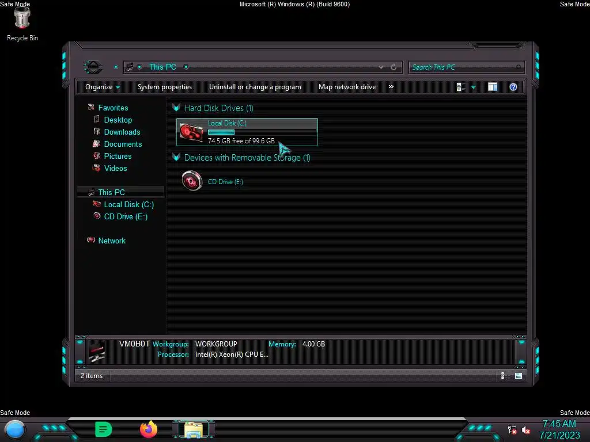590x442 pixels.
Task: Click the Downloads folder icon in sidebar
Action: click(97, 132)
